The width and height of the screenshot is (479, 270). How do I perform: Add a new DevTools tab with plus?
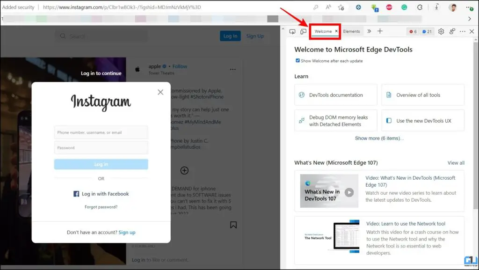pyautogui.click(x=380, y=31)
